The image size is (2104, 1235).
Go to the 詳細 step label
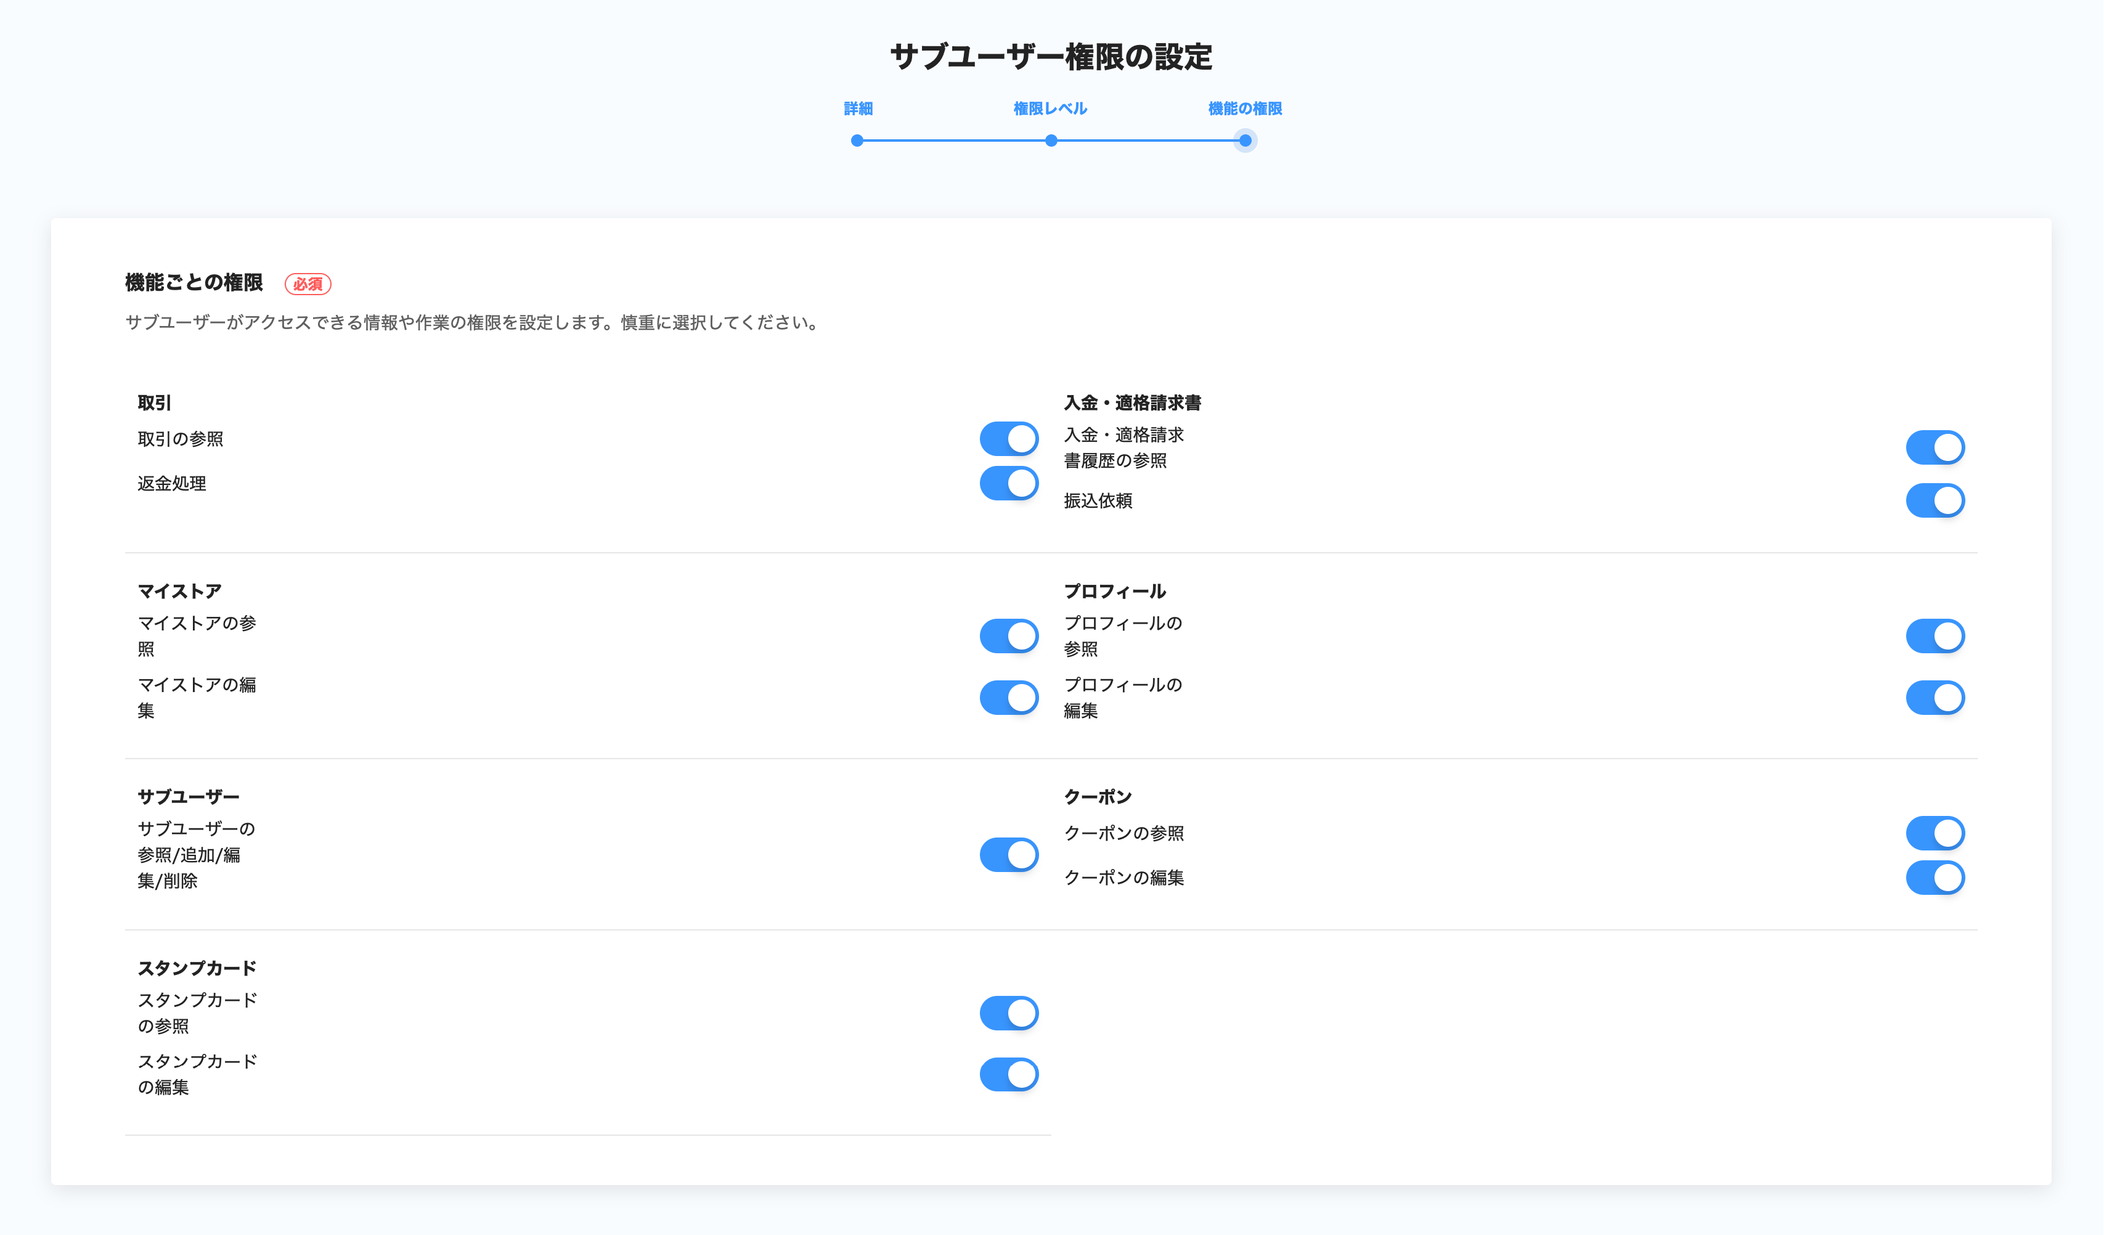coord(857,108)
